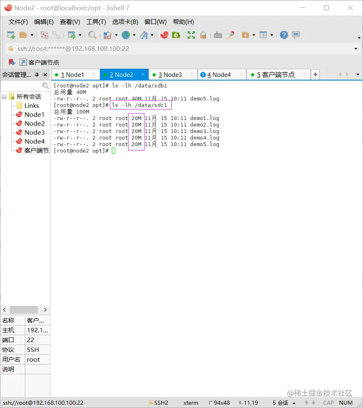363x408 pixels.
Task: Expand the globe encoding dropdown arrow
Action: 134,35
